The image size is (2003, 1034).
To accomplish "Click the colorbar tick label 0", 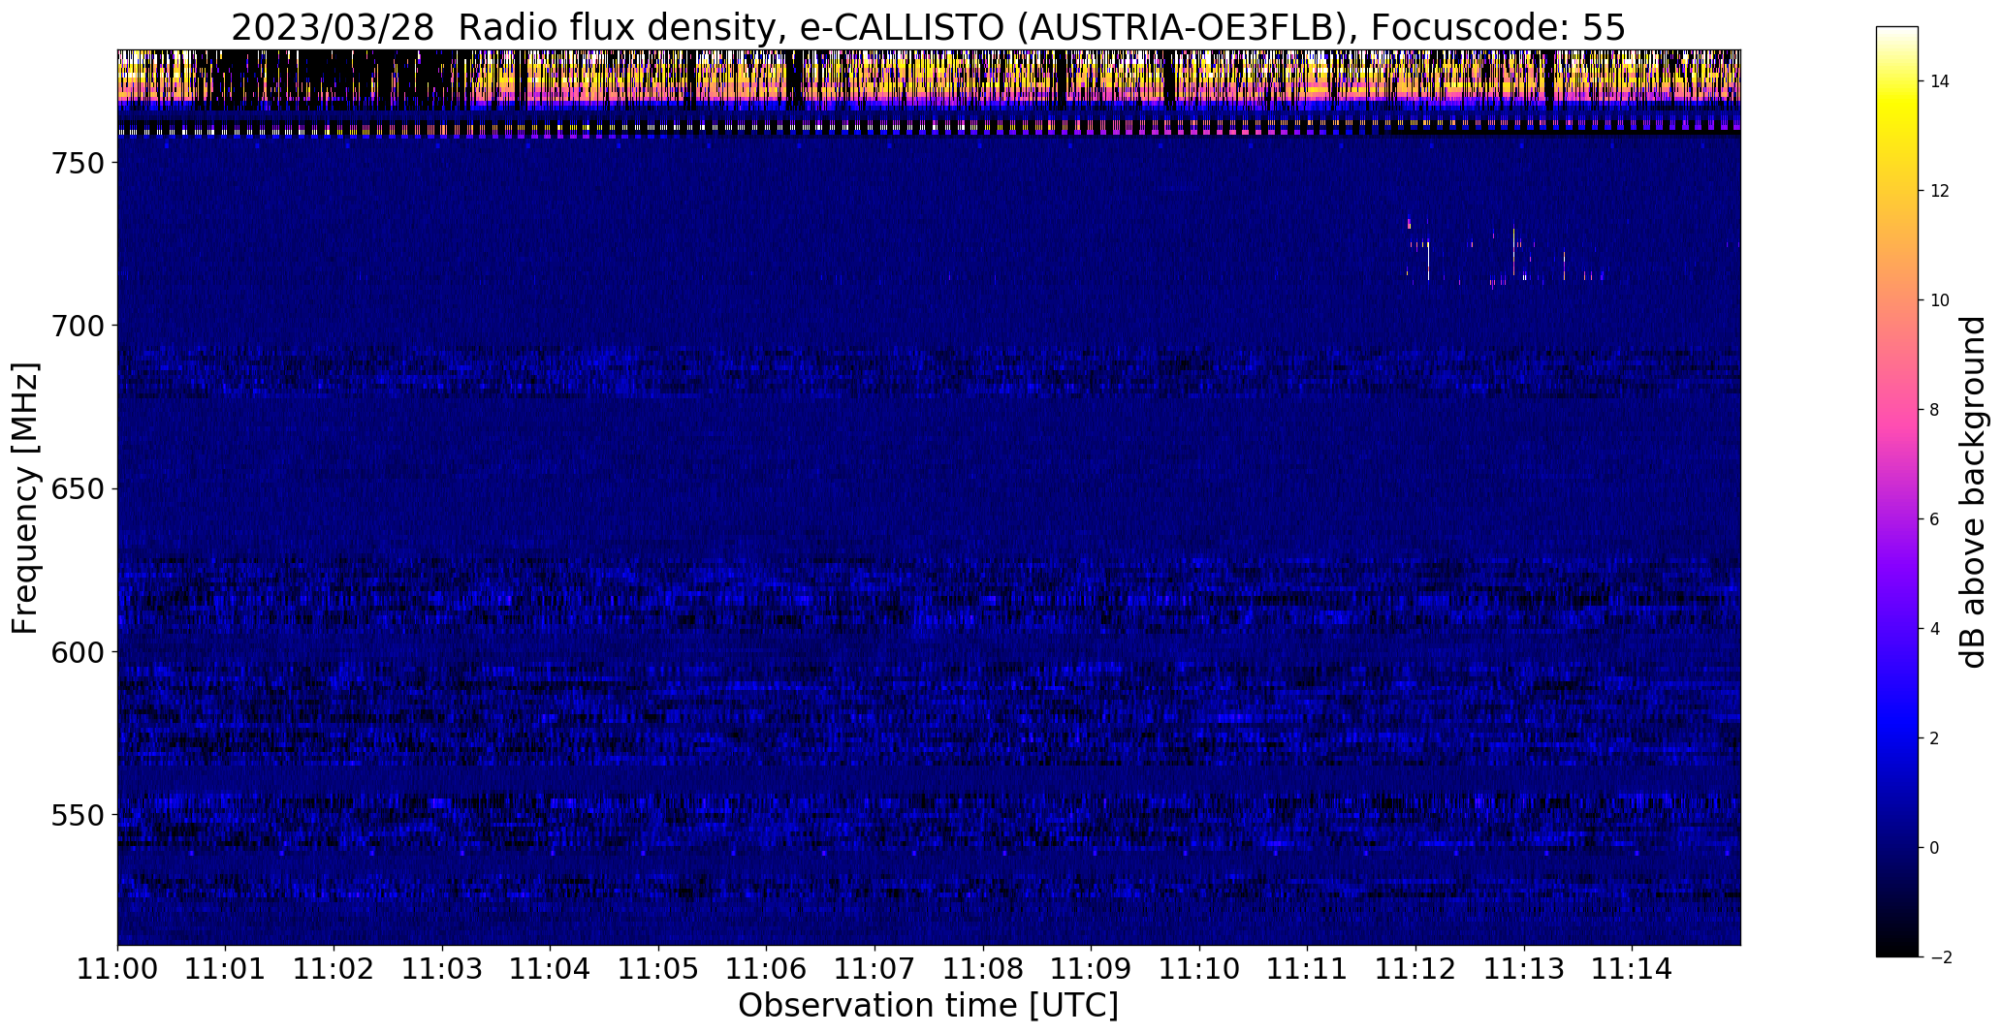I will (x=1935, y=848).
